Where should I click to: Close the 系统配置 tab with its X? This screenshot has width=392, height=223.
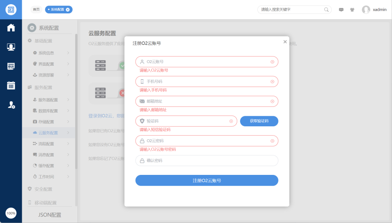click(67, 10)
